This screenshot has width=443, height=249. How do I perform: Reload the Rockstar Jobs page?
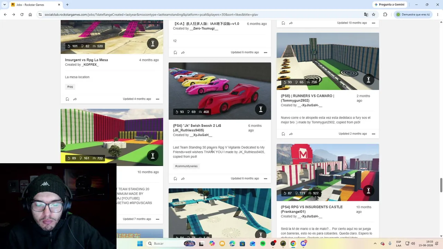(x=22, y=15)
